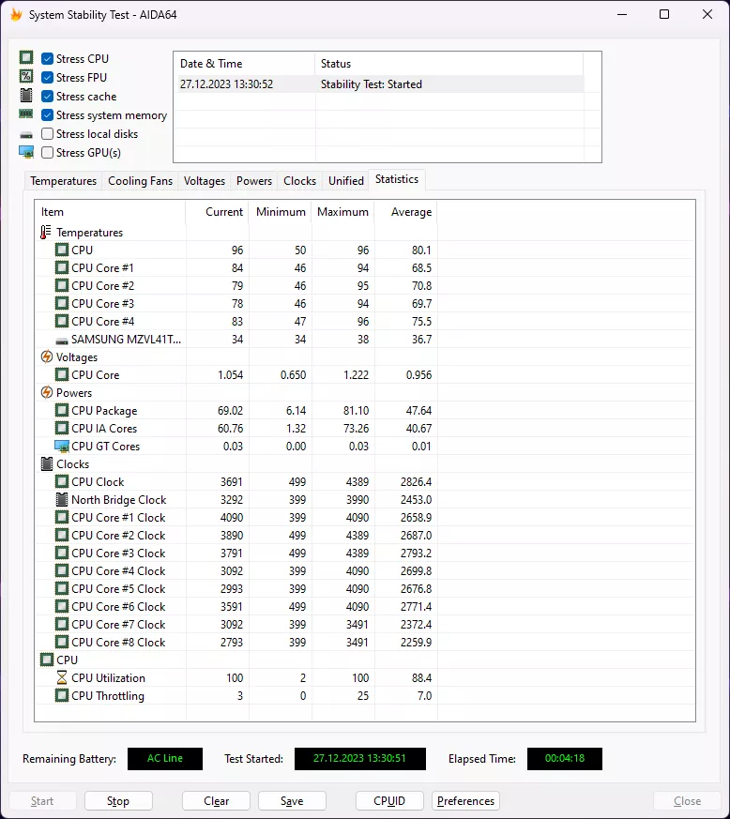
Task: Click the Clocks section chip icon
Action: [47, 463]
